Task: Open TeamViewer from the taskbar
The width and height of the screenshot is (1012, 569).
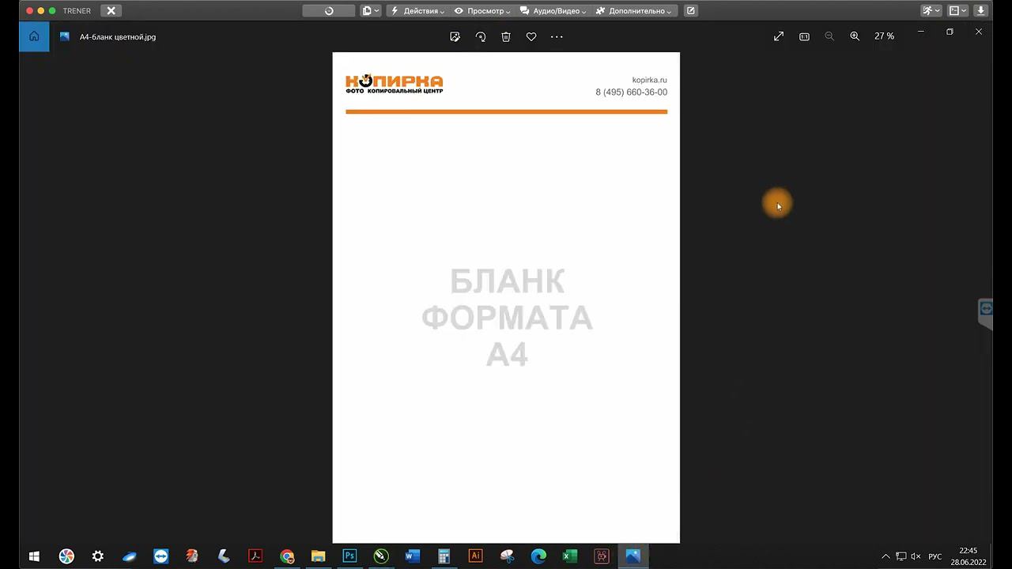Action: 160,556
